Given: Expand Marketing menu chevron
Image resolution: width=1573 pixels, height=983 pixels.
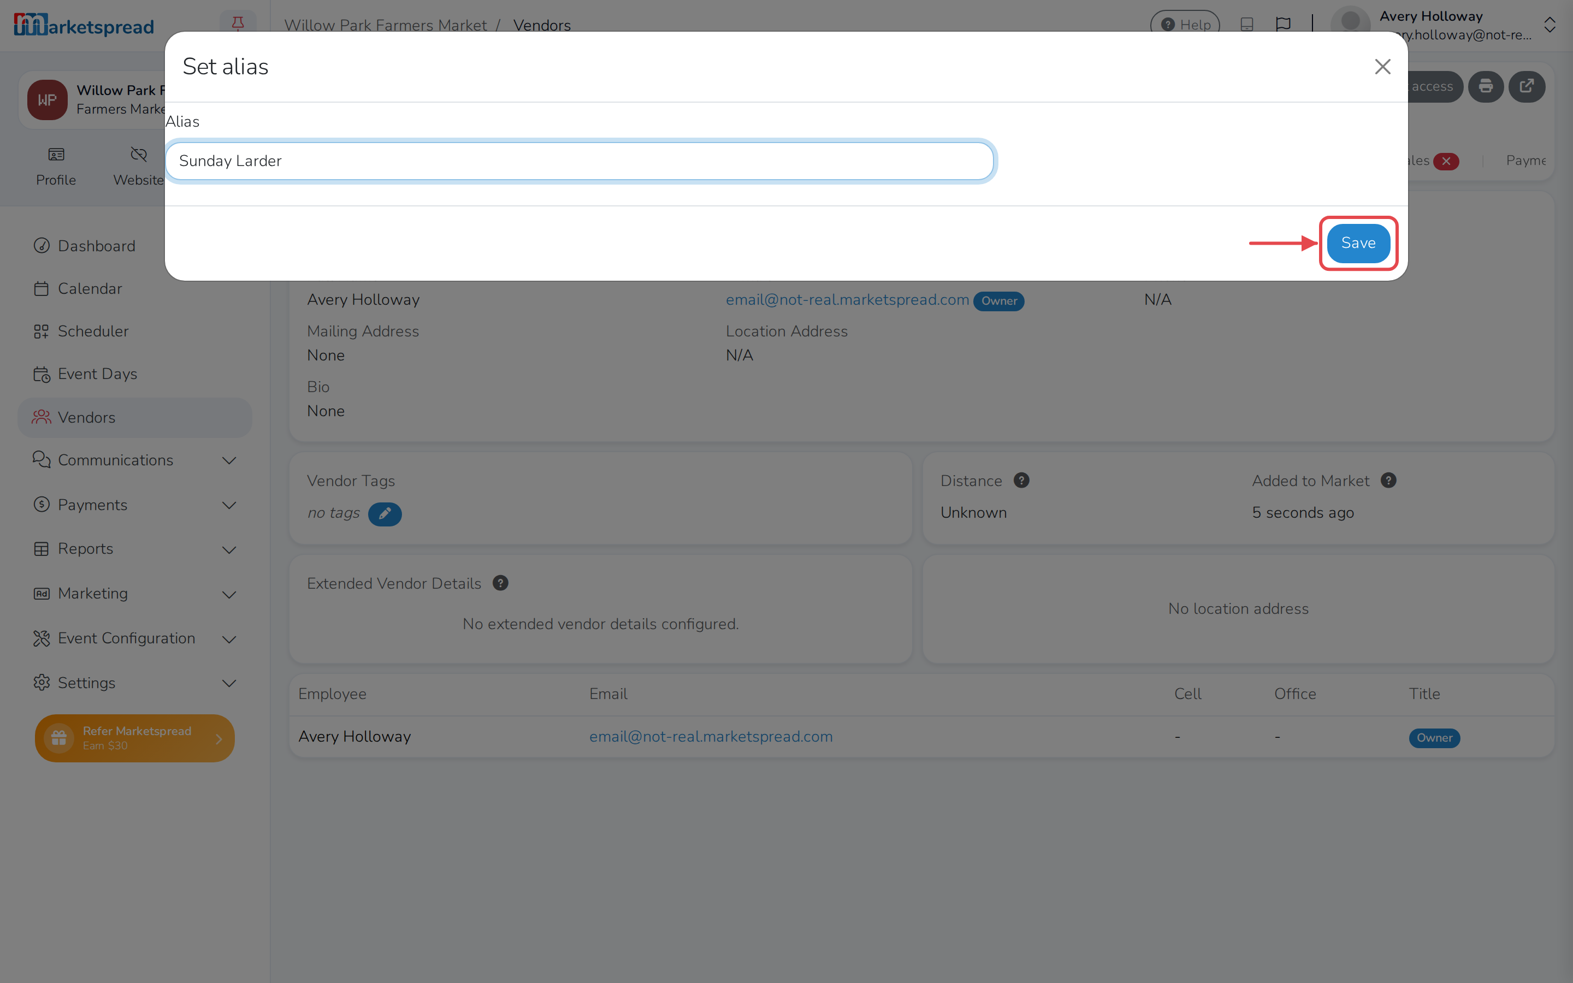Looking at the screenshot, I should pyautogui.click(x=229, y=594).
